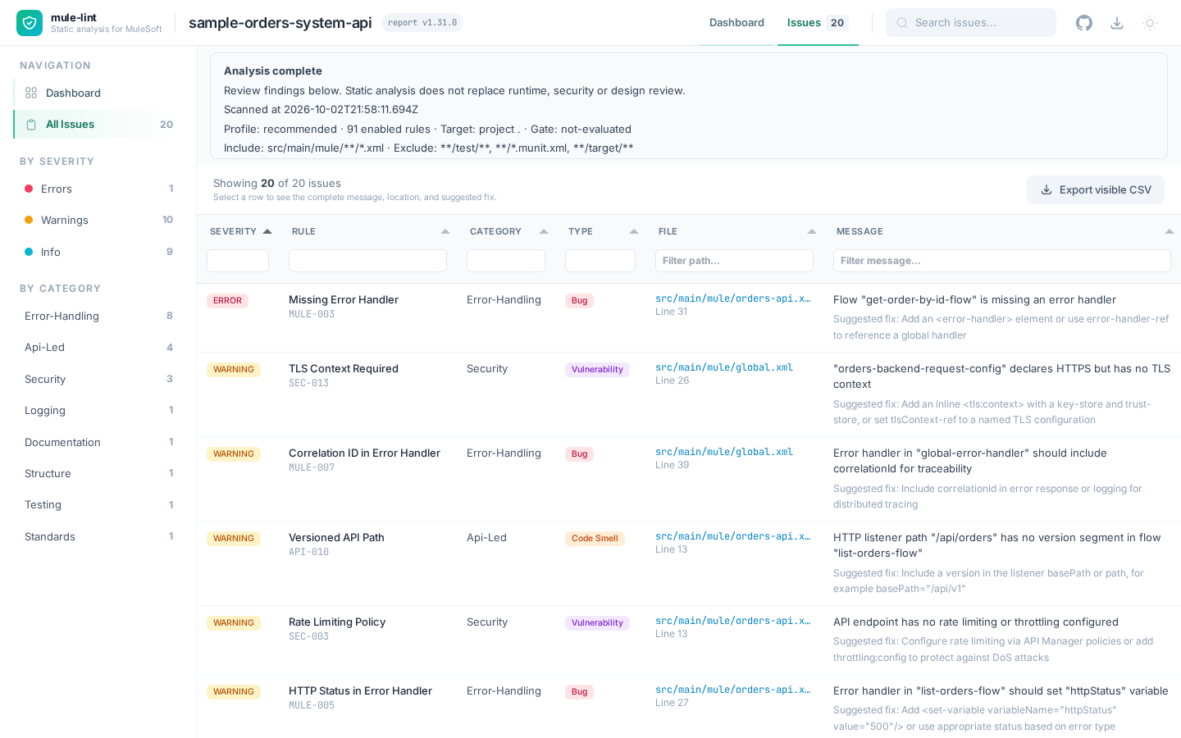Sort the Rule column with its arrow
Screen dimensions: 1181x738
pyautogui.click(x=445, y=231)
